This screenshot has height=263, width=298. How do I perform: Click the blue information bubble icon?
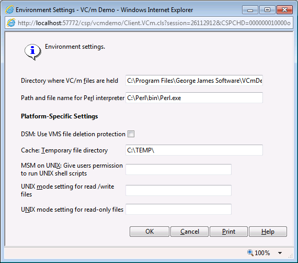pyautogui.click(x=33, y=52)
